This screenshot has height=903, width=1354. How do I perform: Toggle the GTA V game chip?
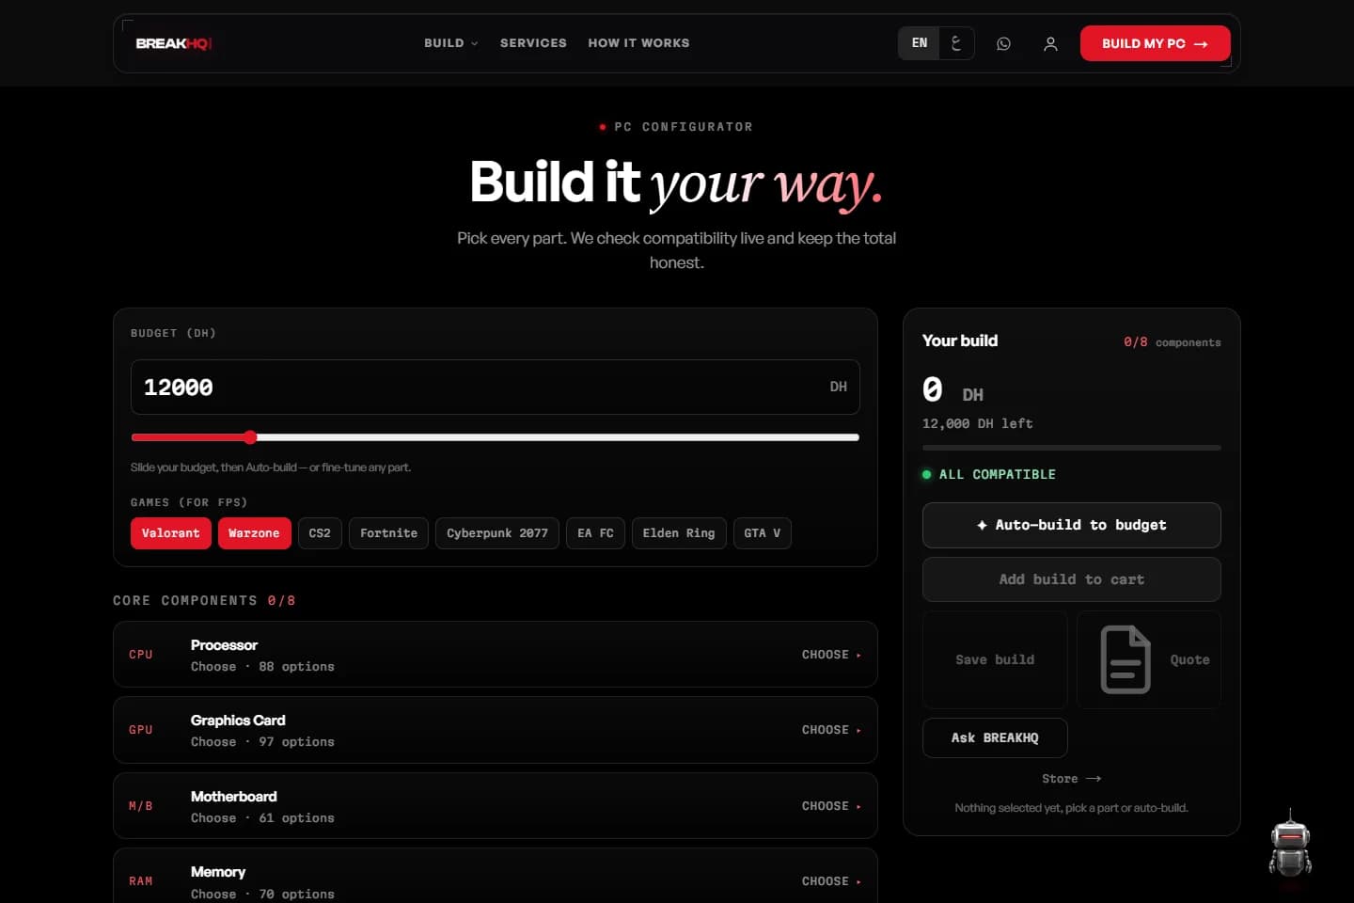(x=762, y=533)
